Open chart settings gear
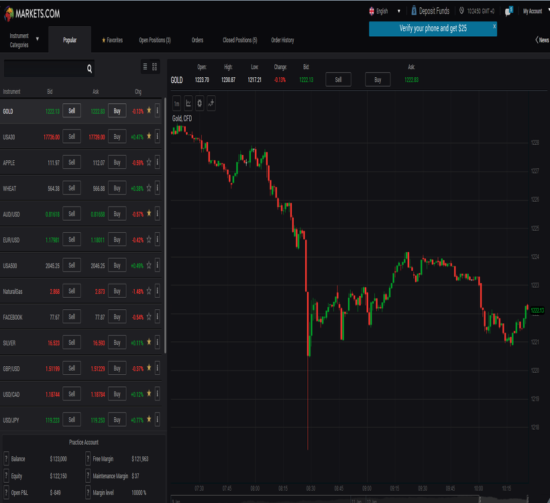Viewport: 550px width, 503px height. (x=200, y=103)
